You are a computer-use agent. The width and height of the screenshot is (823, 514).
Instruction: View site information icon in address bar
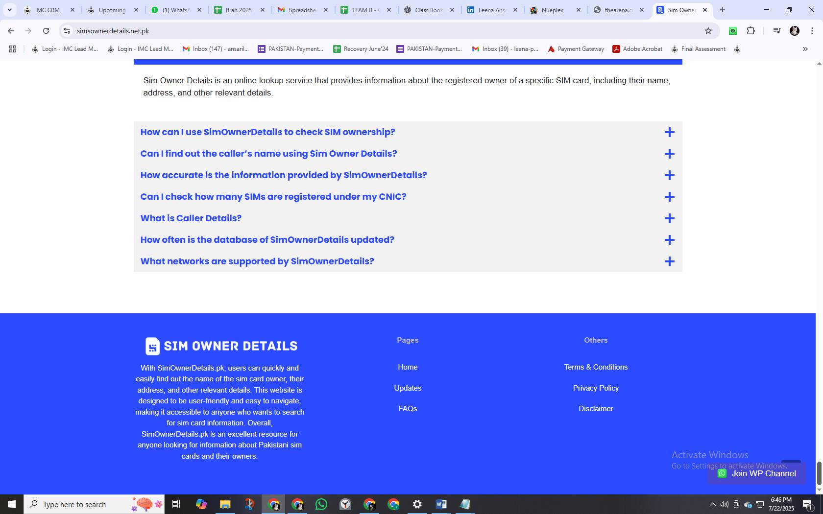[67, 31]
